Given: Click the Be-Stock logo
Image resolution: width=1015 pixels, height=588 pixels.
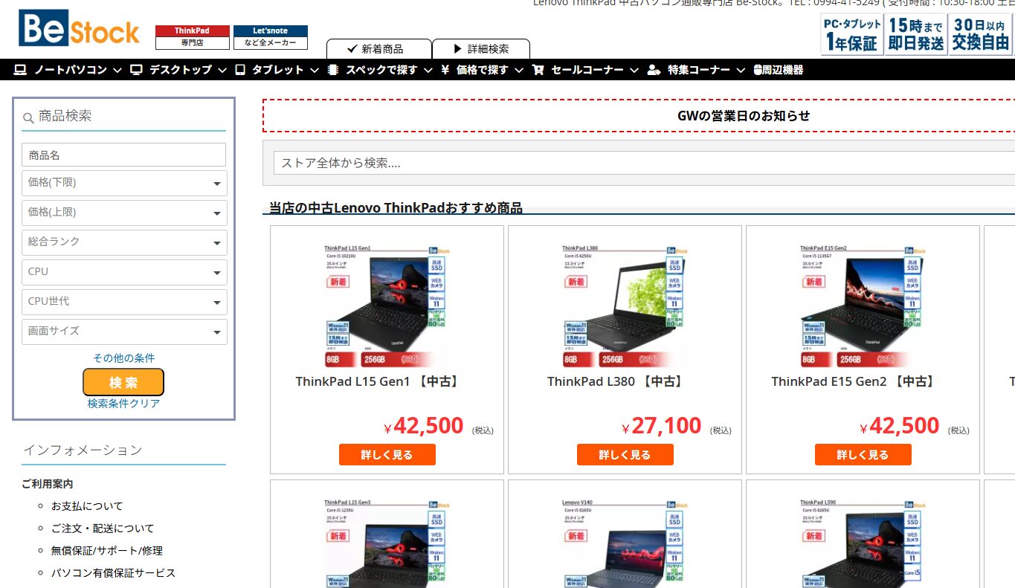Looking at the screenshot, I should click(x=79, y=30).
